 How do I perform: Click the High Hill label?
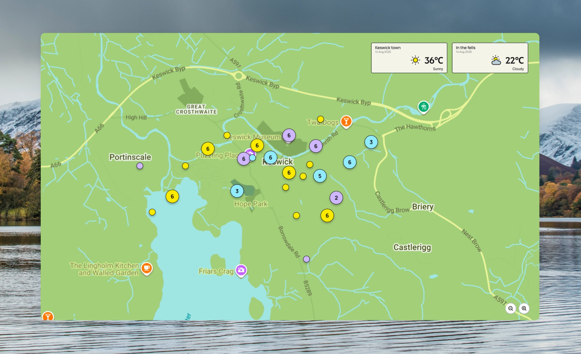pos(136,117)
